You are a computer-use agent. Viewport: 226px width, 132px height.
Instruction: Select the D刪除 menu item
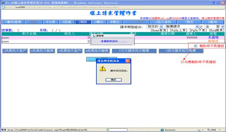click(x=83, y=22)
